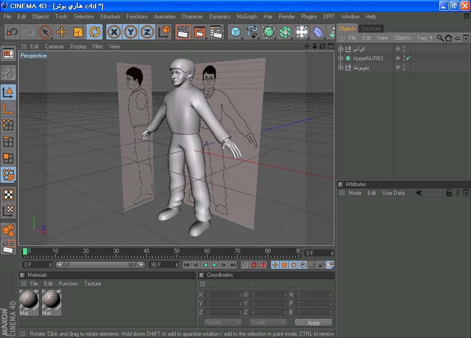Click the Make Editable icon
Screen dimensions: 471x338
coord(8,72)
